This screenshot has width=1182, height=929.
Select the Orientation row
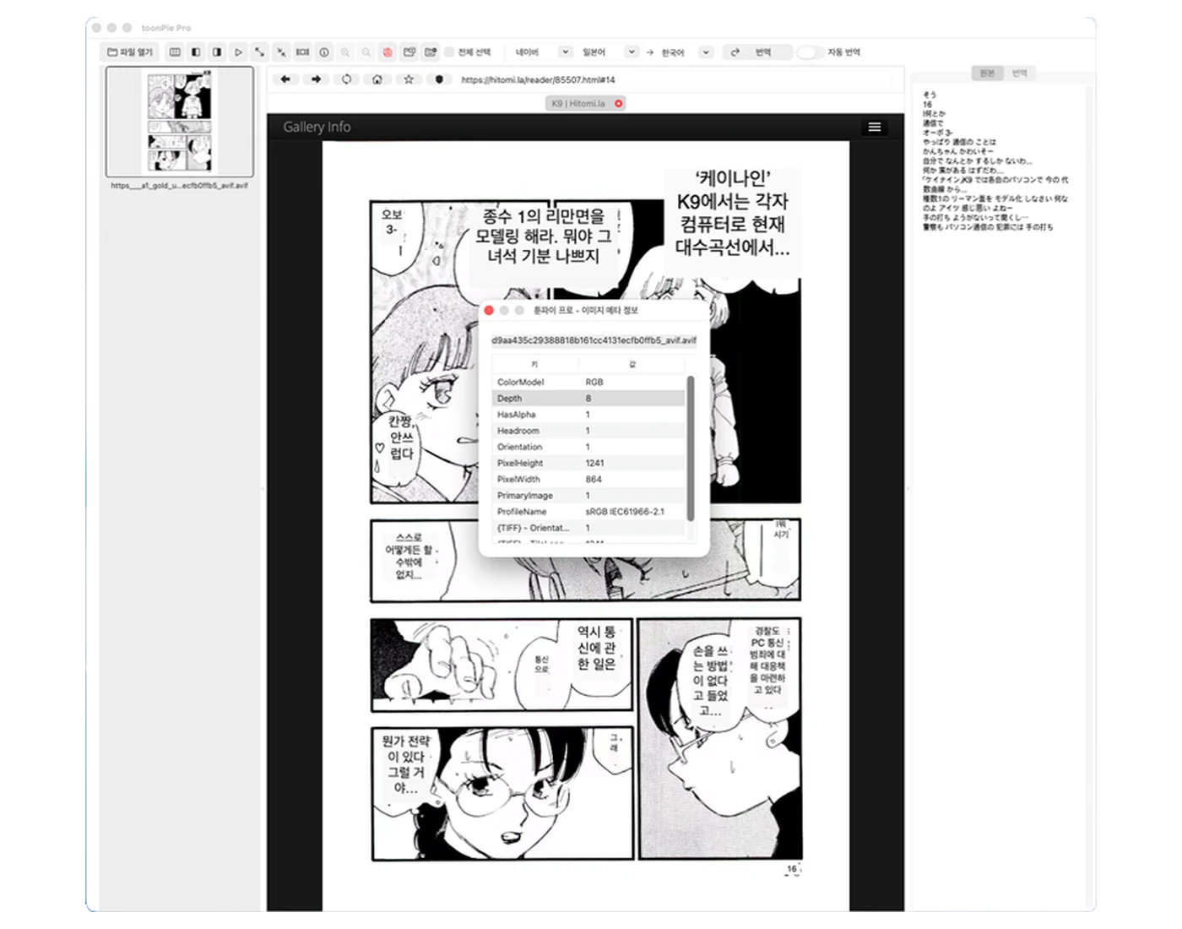588,447
